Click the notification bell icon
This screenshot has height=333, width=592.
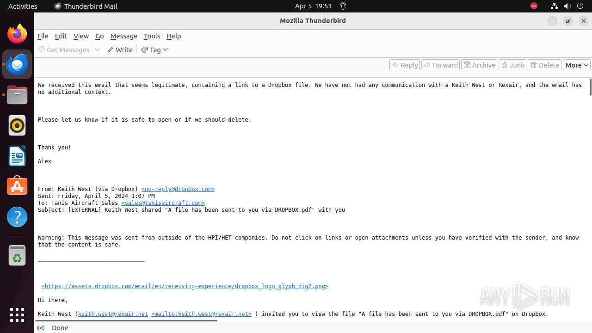(343, 6)
